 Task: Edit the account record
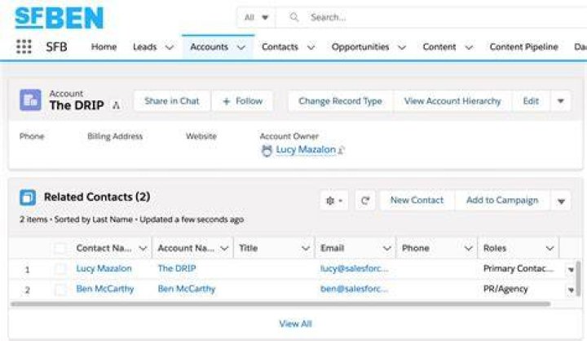tap(531, 101)
